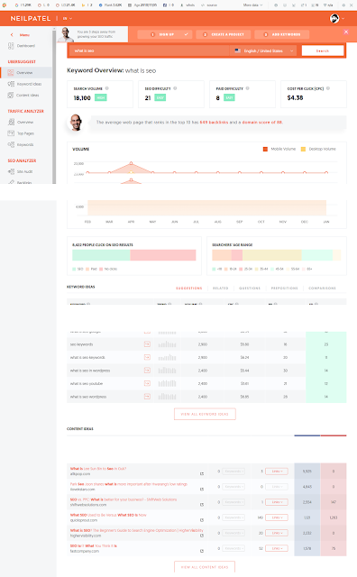Click step 3 Add Keywords button

coord(282,34)
